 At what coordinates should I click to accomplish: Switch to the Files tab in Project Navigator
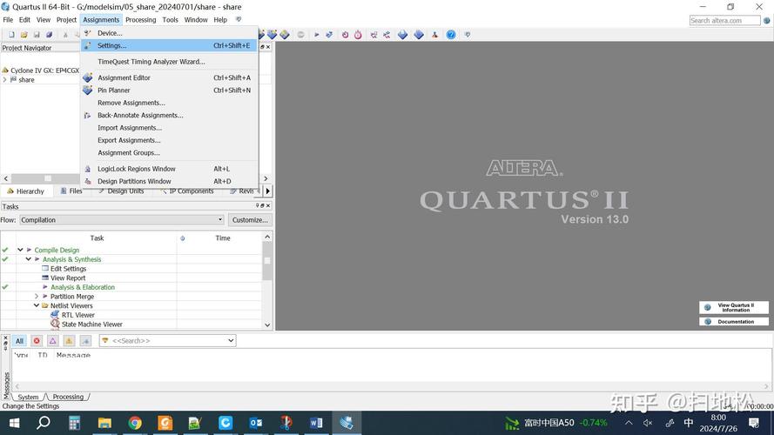click(75, 191)
